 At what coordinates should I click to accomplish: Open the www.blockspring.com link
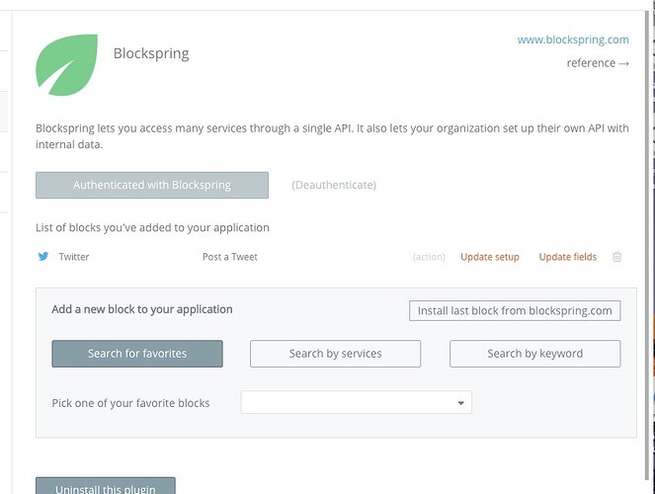click(573, 40)
